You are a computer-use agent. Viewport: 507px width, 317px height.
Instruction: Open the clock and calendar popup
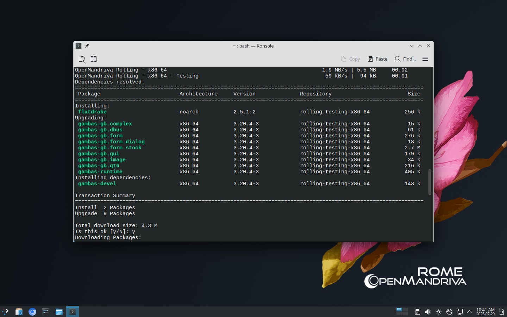point(486,312)
